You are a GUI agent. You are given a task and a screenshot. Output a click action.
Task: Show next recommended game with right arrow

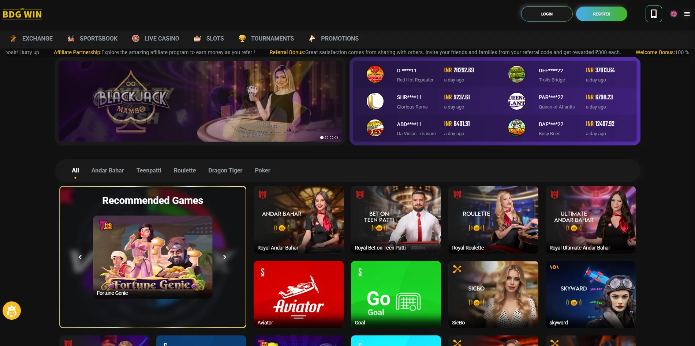[225, 257]
